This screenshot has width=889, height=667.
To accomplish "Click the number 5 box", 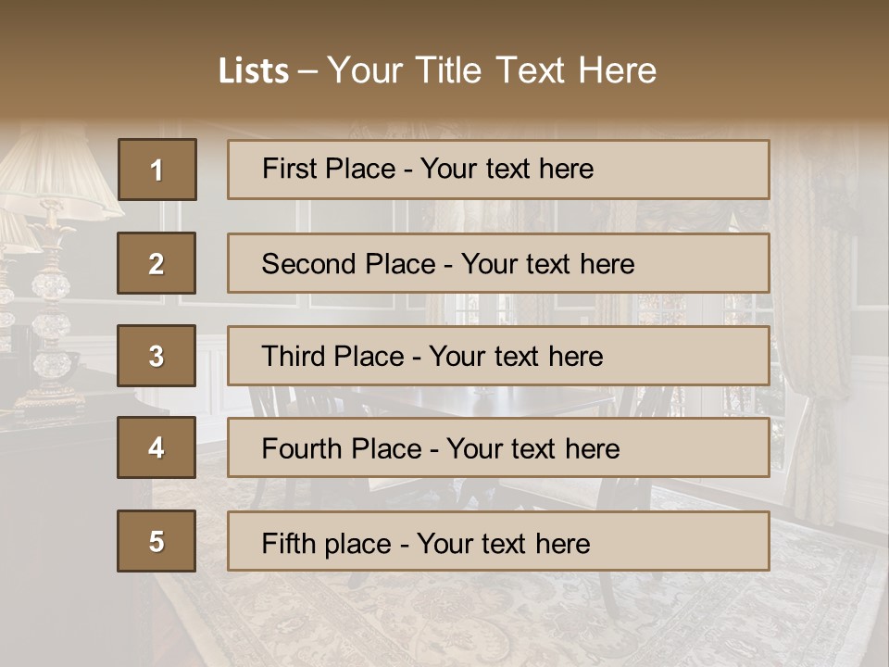I will click(x=157, y=541).
